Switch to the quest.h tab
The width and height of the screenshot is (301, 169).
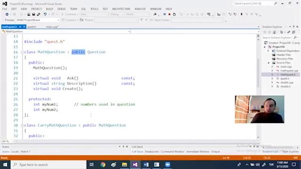(x=32, y=27)
